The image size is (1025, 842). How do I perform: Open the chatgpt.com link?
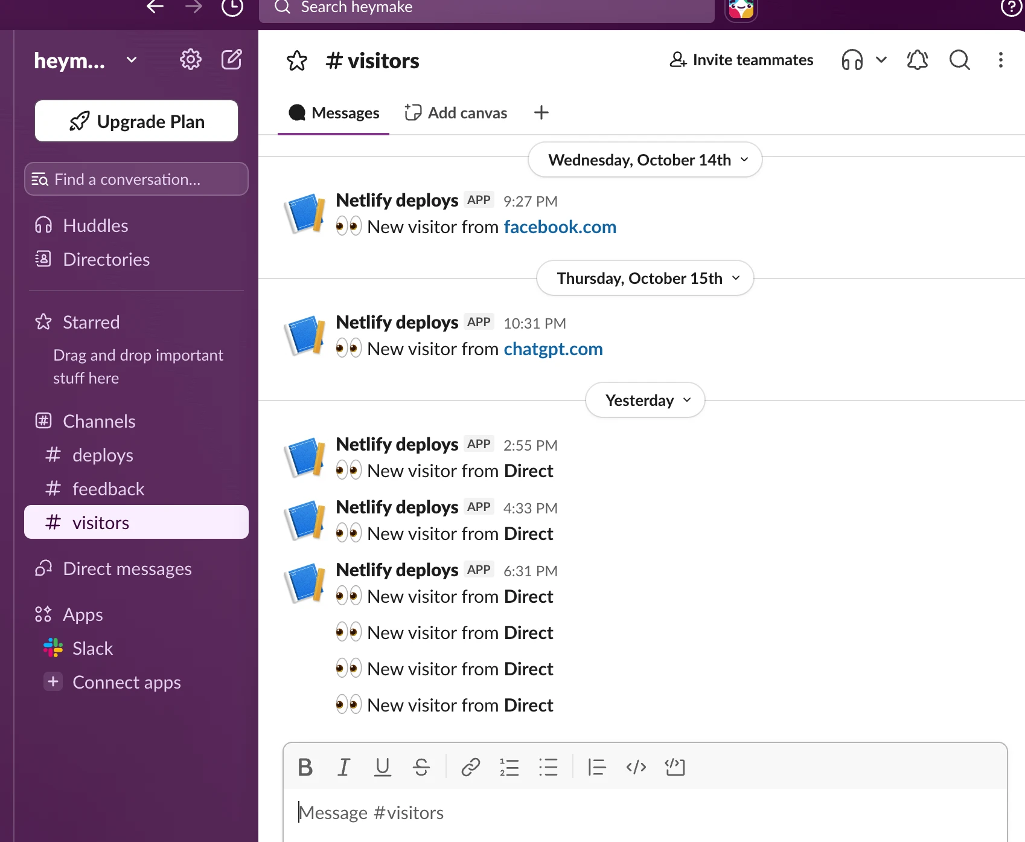pos(554,349)
